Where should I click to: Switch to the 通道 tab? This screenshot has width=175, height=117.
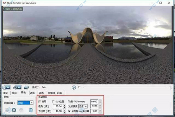tap(32, 93)
